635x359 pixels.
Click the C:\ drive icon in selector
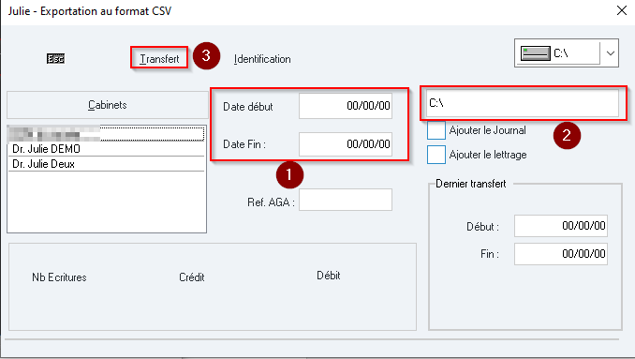(x=536, y=53)
